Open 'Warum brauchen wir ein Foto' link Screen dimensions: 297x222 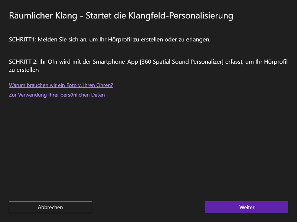tap(61, 85)
